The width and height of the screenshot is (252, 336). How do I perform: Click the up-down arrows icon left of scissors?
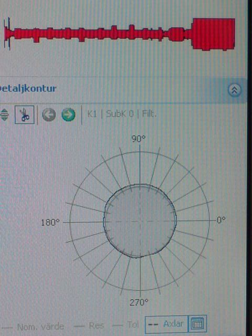coord(4,114)
